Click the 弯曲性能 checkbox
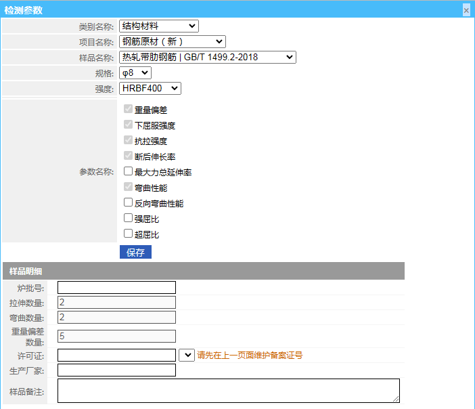 coord(128,187)
